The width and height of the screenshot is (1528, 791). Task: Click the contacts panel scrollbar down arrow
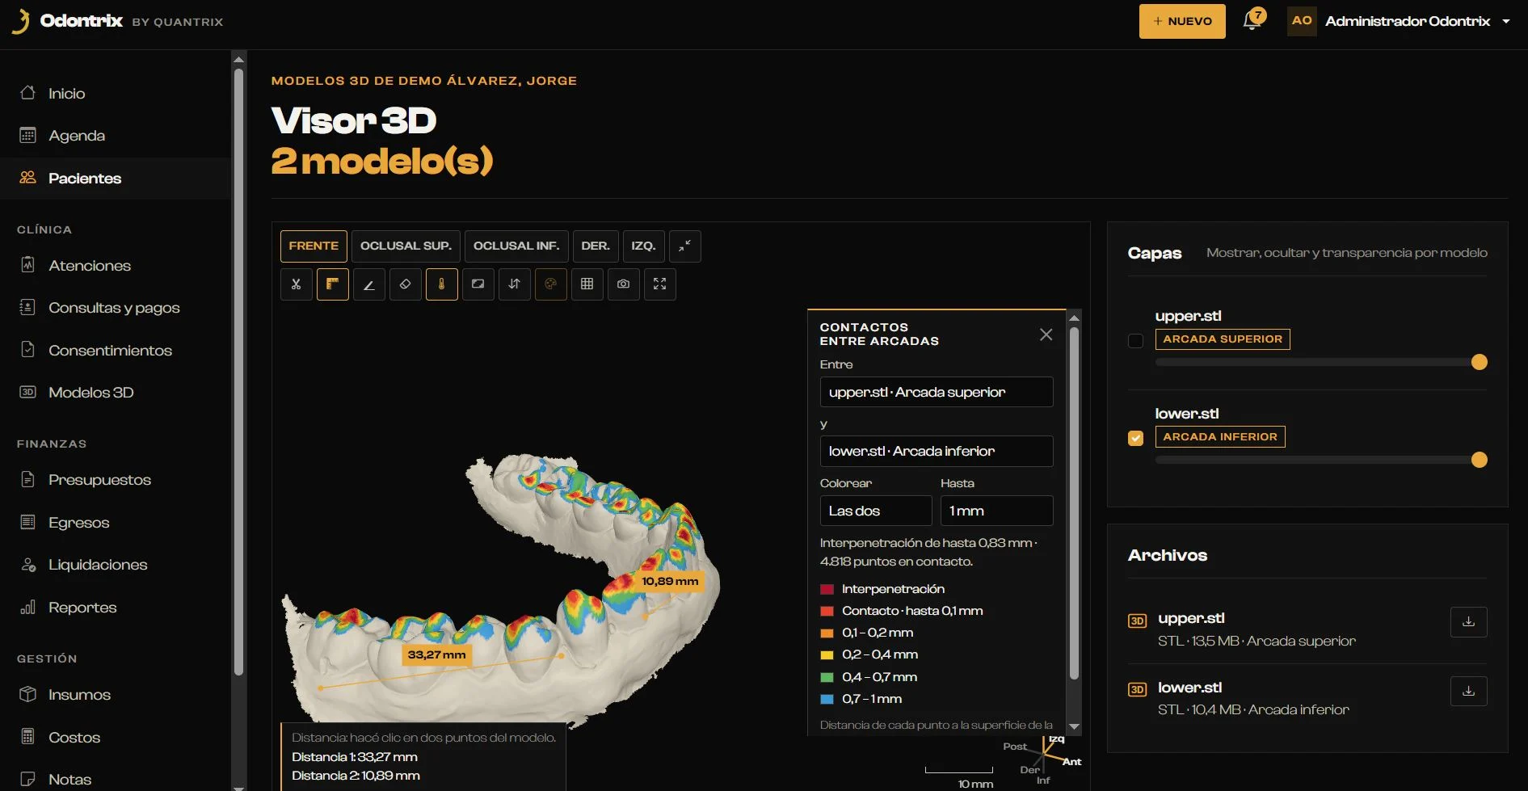coord(1074,727)
